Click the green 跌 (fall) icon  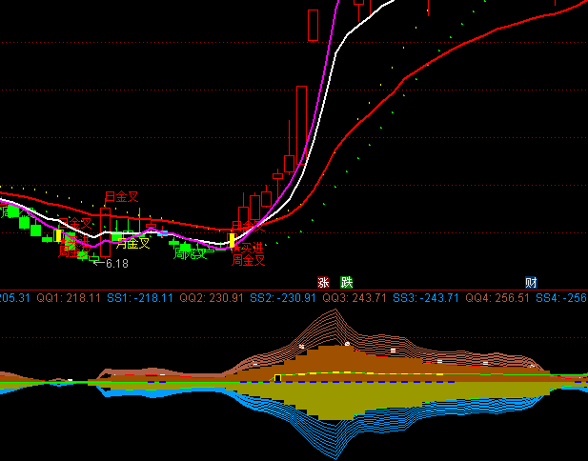[x=347, y=282]
